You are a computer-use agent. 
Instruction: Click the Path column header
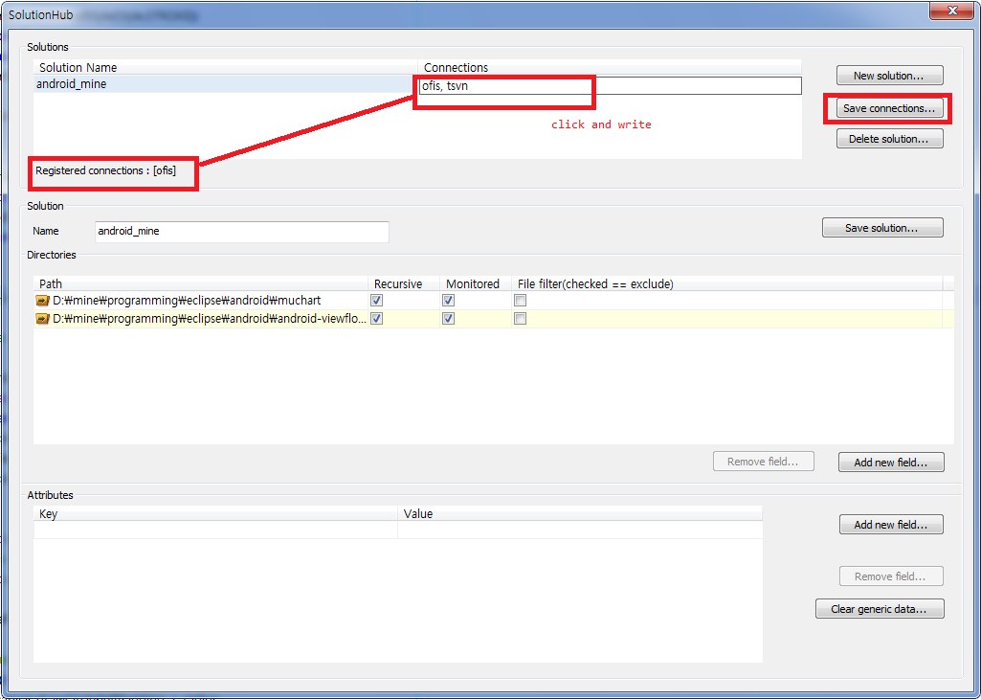[200, 283]
